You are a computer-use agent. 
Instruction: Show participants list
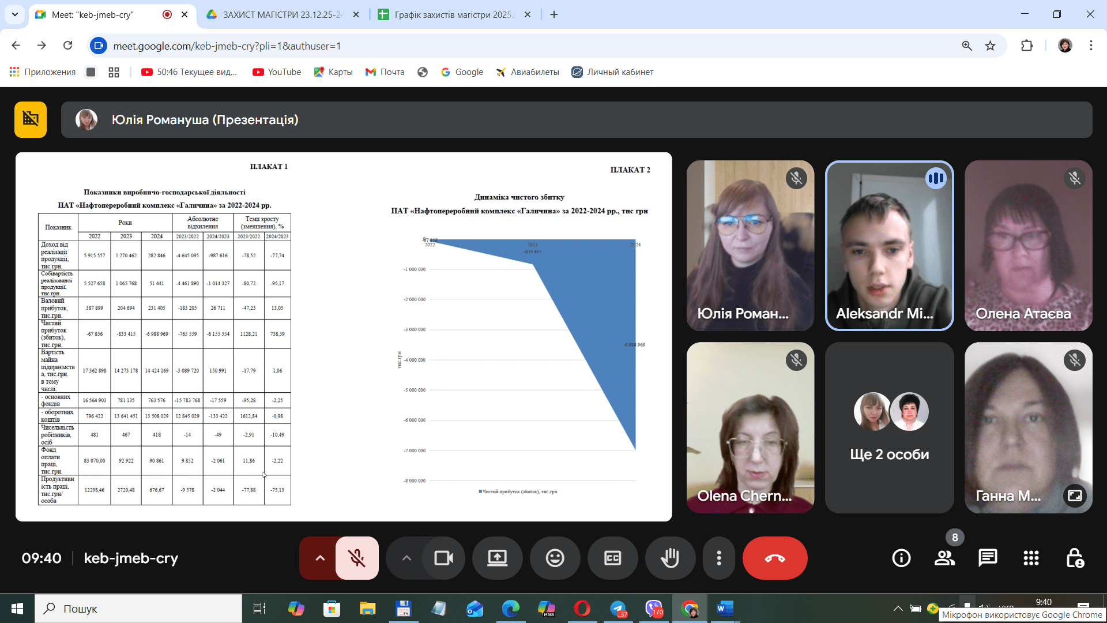tap(944, 558)
